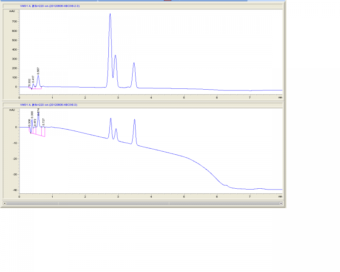Click the horizontal scrollbar left arrow

[5, 204]
